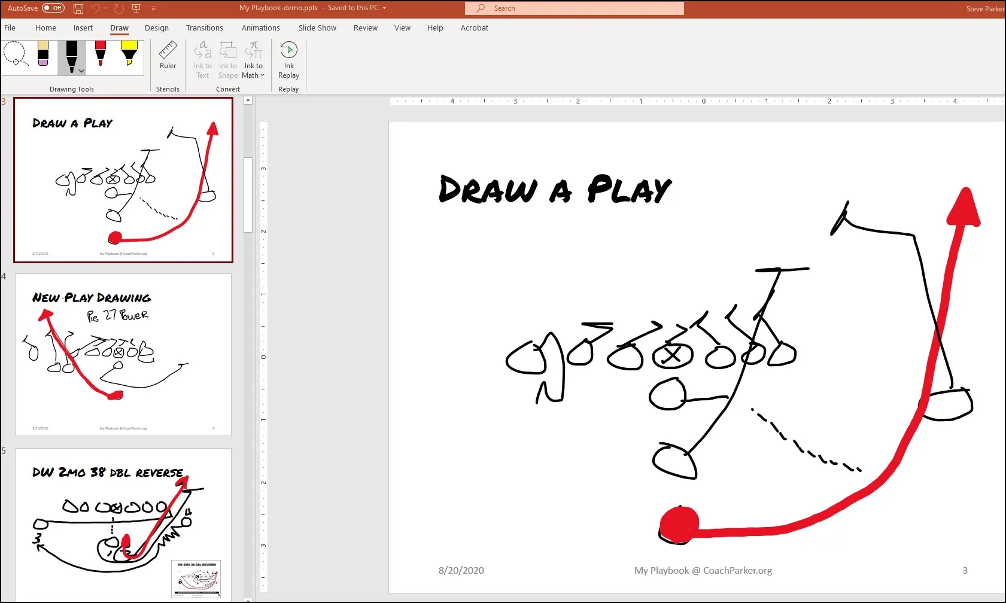Start presentation from beginning via toolbar icon

136,8
